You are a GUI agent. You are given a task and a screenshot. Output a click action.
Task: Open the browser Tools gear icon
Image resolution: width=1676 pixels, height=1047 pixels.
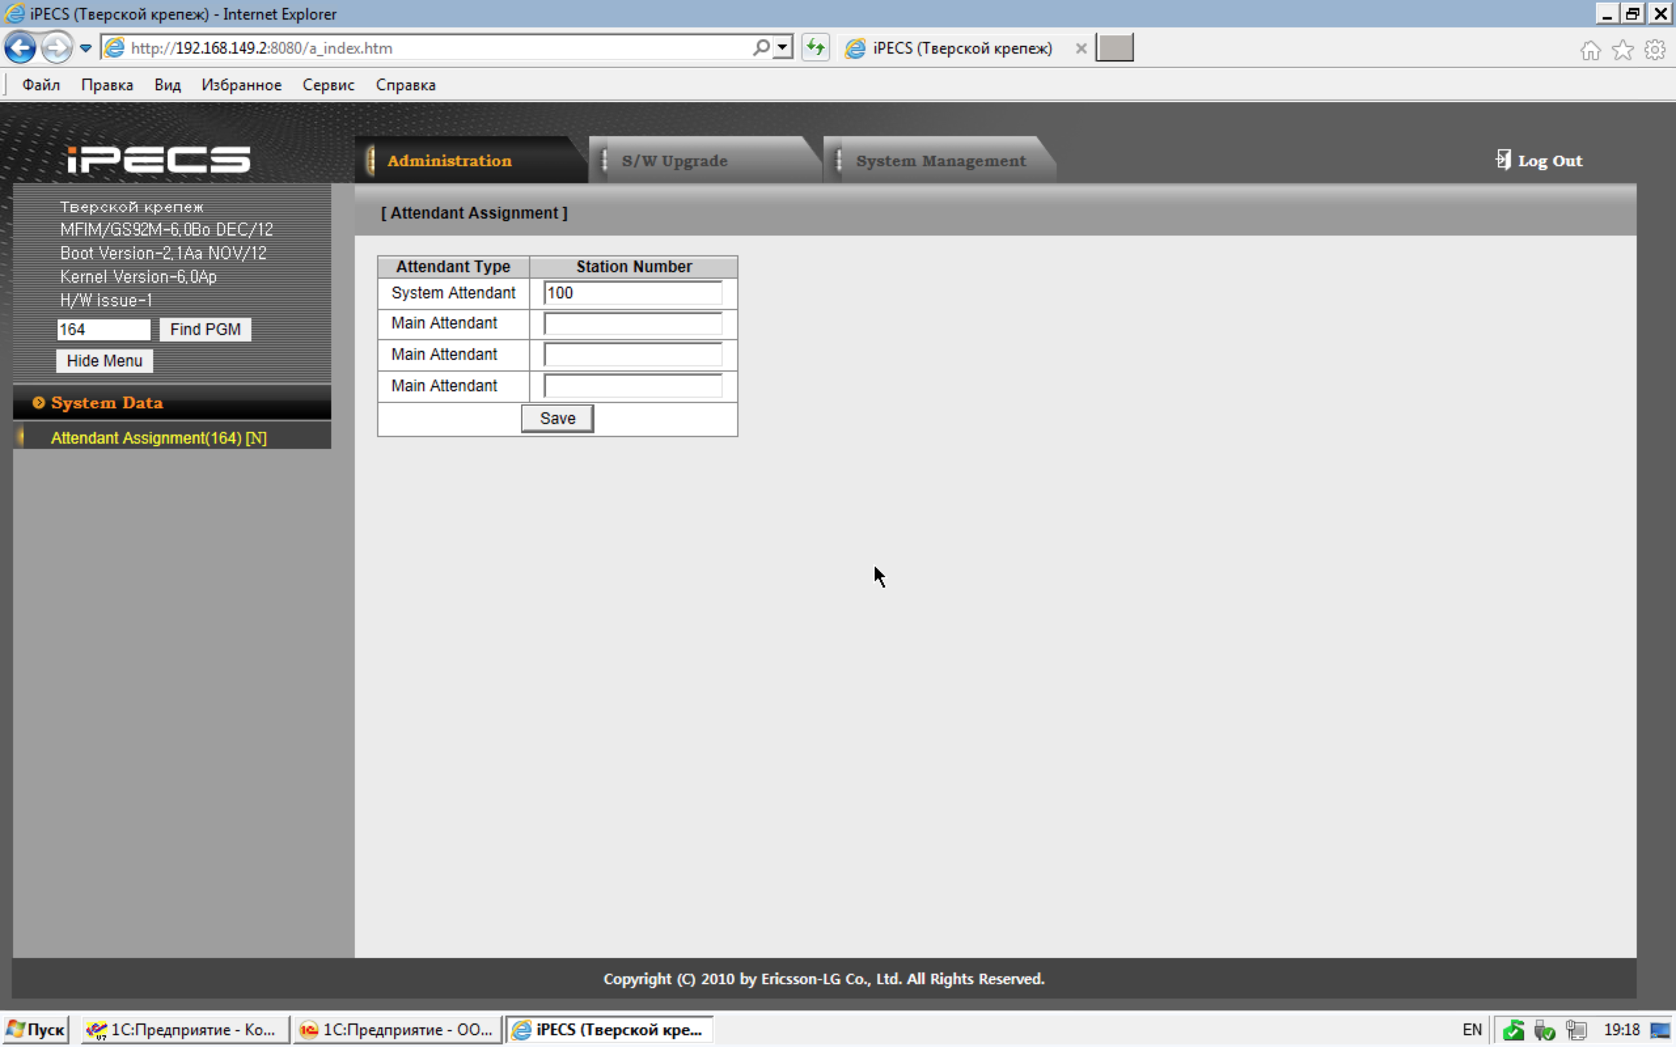[1655, 50]
